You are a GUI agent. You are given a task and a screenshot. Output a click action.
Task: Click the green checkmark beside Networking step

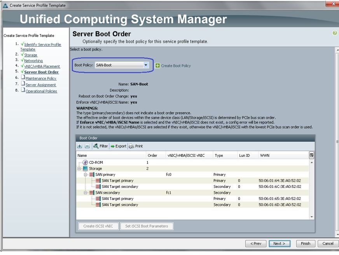(22, 60)
